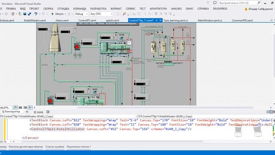Click the bookmark toggle toolbar icon
The image size is (275, 155).
click(x=156, y=14)
